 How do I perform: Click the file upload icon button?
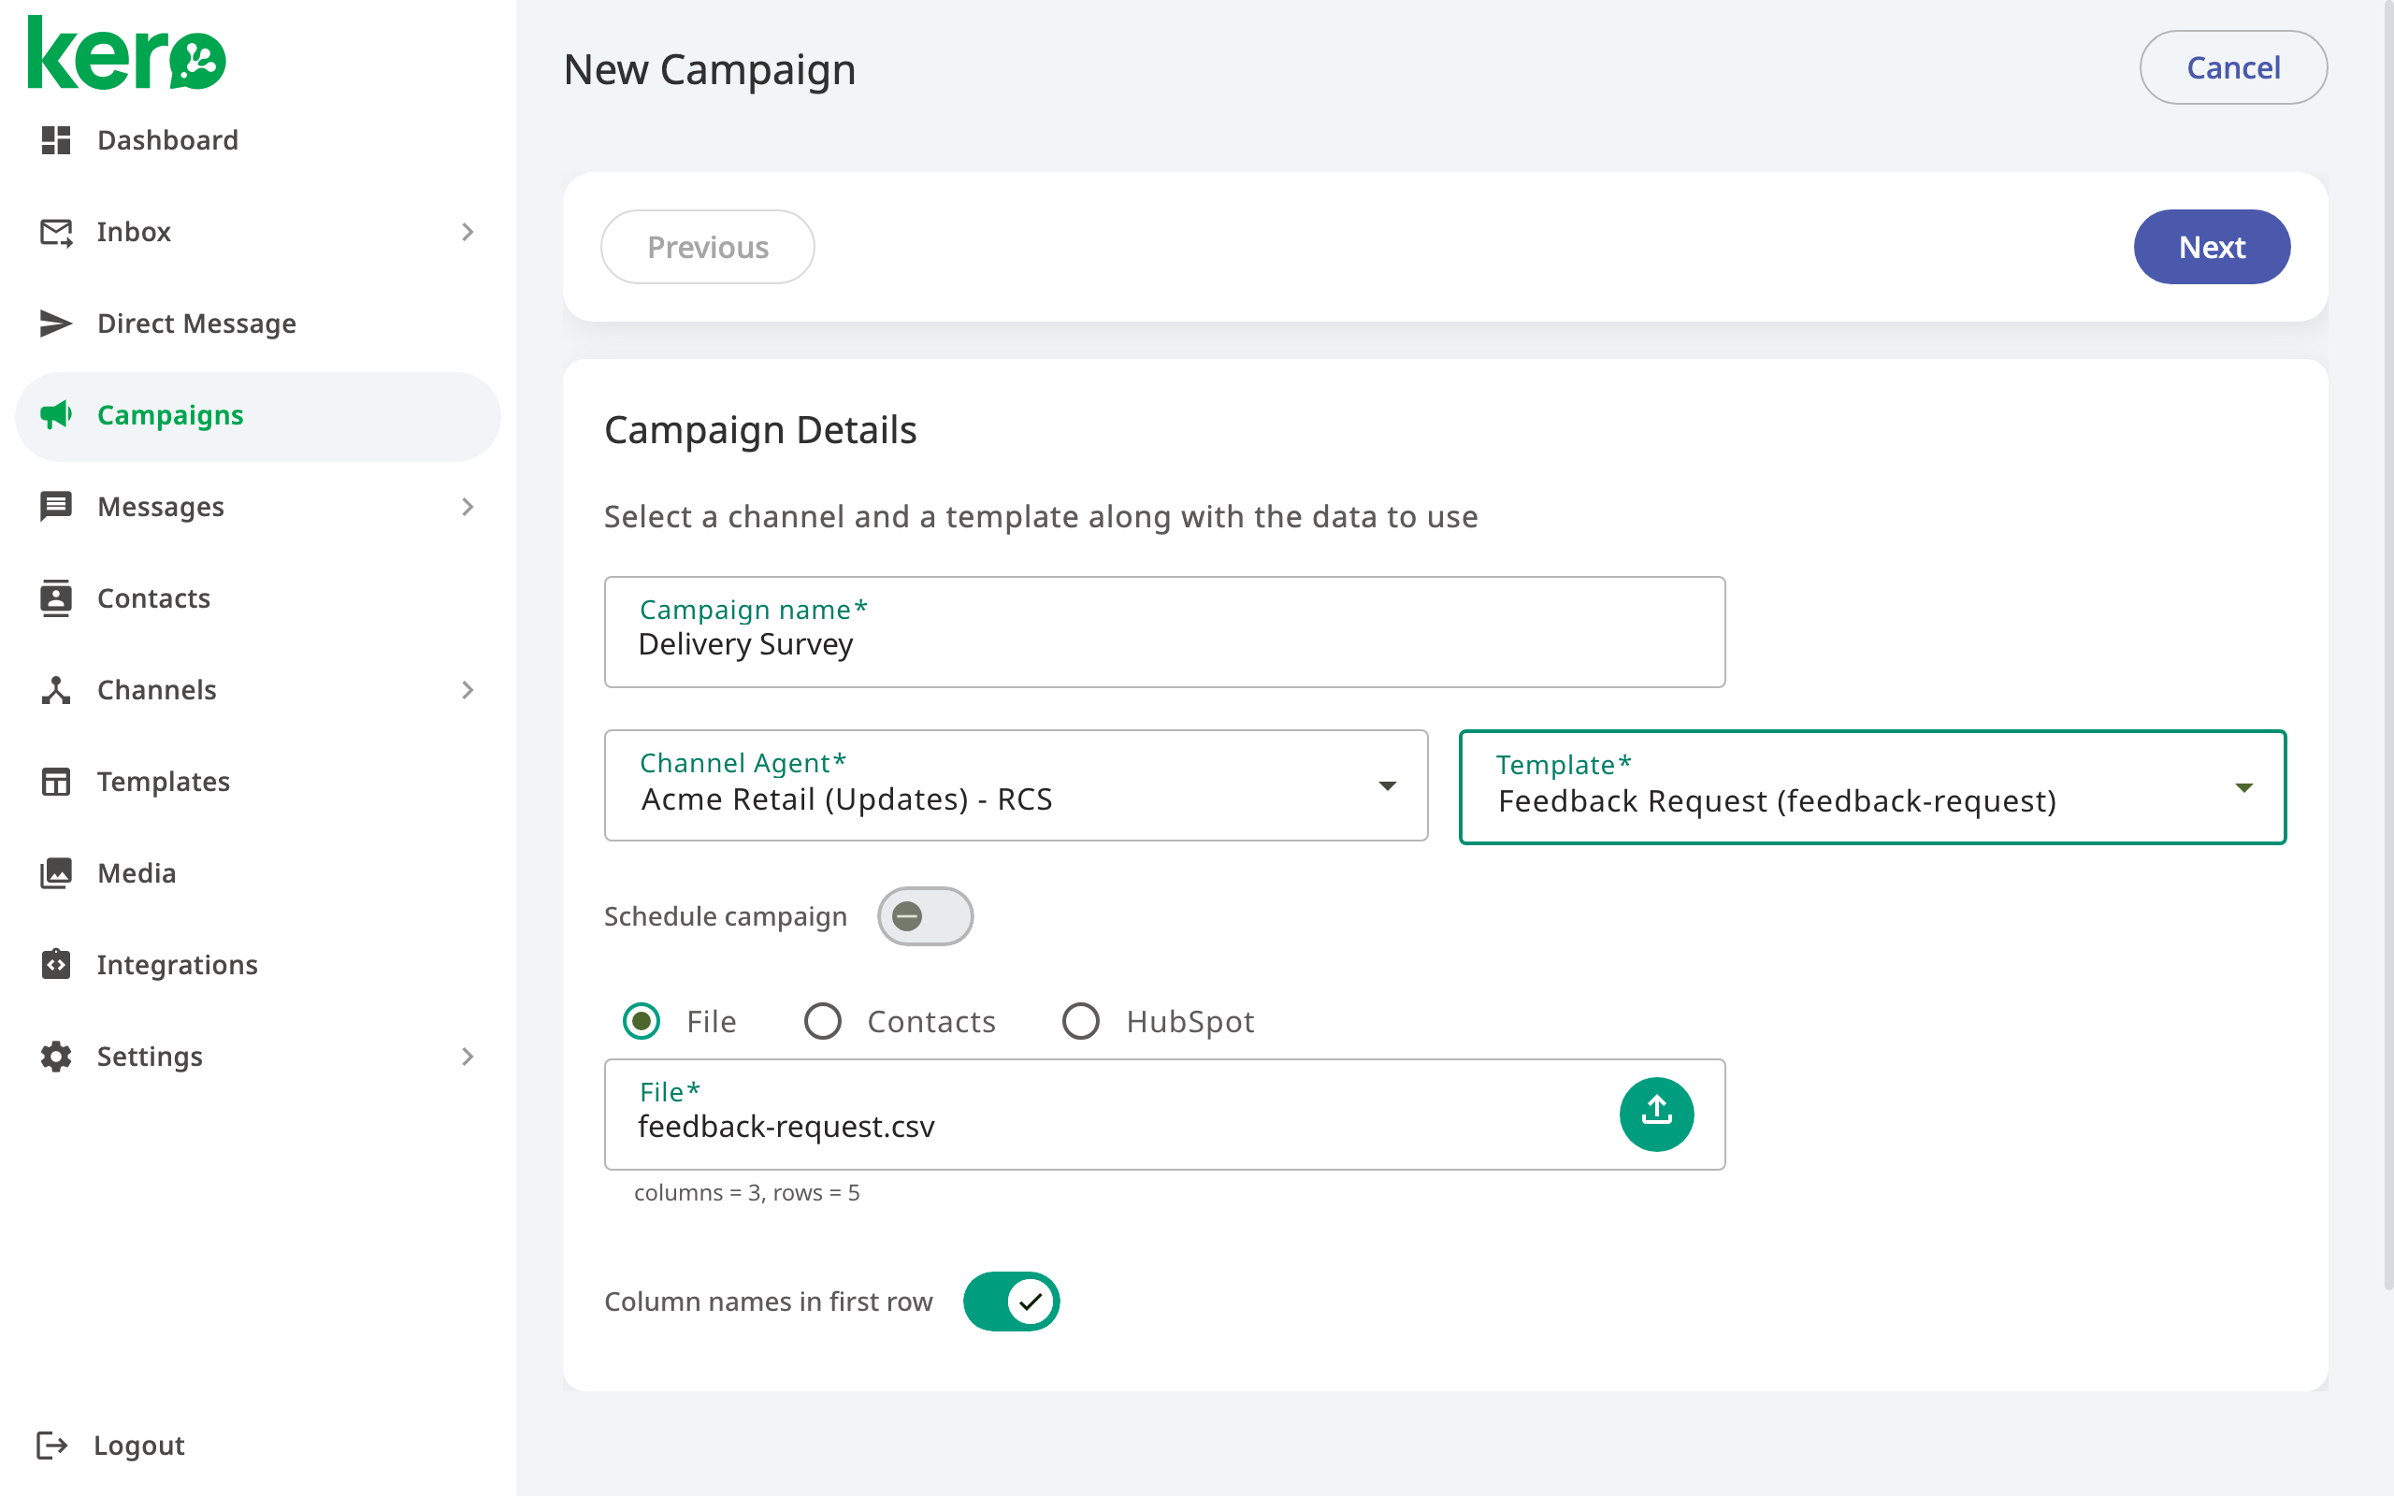1656,1115
